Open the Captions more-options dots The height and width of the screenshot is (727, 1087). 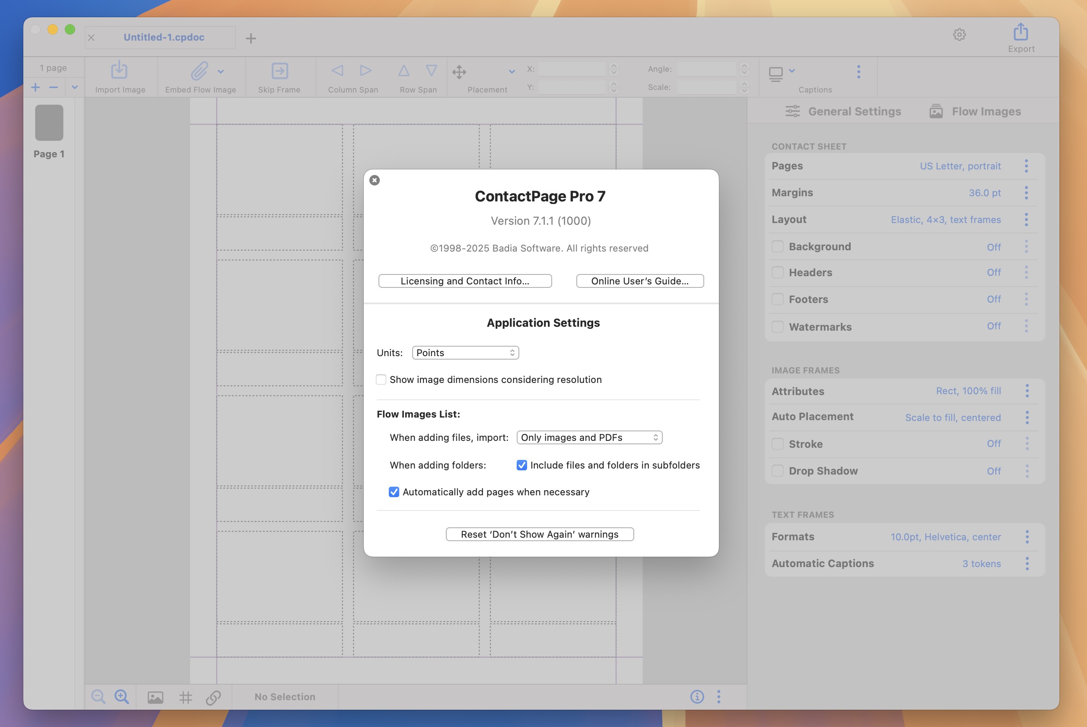(858, 71)
